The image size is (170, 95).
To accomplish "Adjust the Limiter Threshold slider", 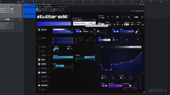I will (x=116, y=85).
